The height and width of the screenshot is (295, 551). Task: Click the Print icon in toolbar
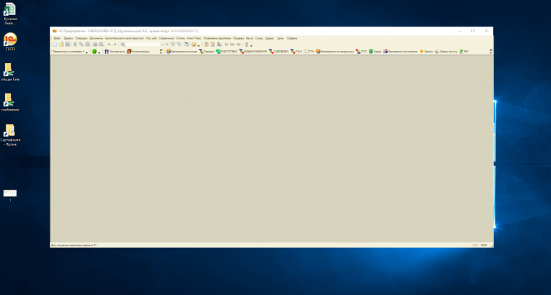pyautogui.click(x=95, y=45)
